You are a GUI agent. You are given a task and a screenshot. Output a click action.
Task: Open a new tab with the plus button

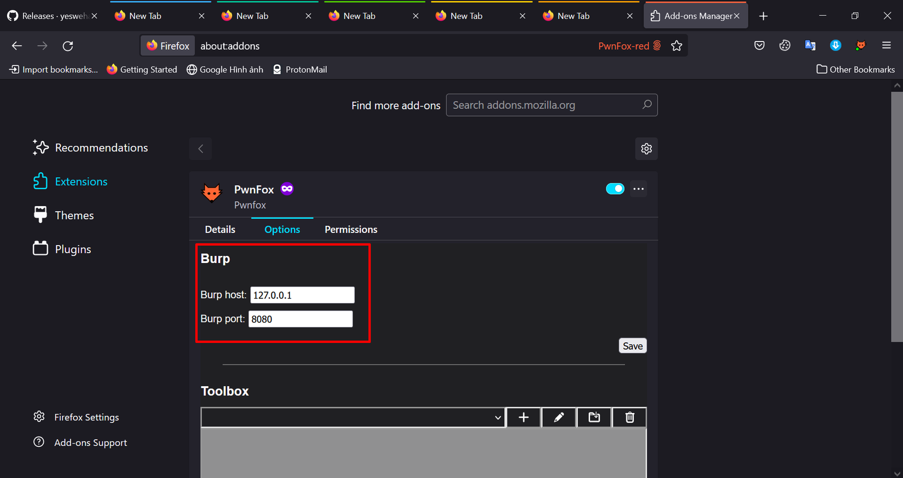(x=763, y=16)
